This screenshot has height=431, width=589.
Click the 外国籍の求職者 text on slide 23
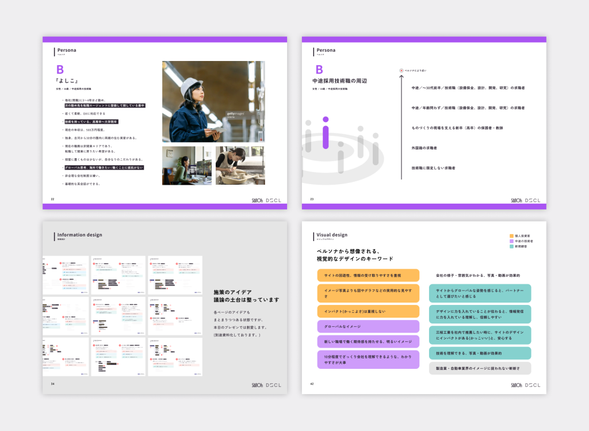(424, 148)
